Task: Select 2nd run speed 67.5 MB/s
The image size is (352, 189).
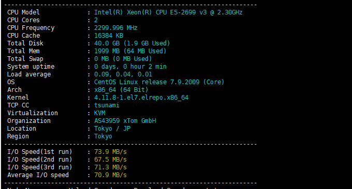Action: (x=110, y=160)
